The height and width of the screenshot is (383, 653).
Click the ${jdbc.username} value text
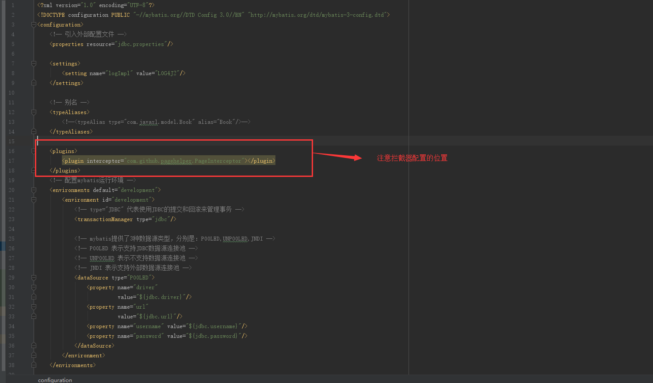[x=213, y=326]
